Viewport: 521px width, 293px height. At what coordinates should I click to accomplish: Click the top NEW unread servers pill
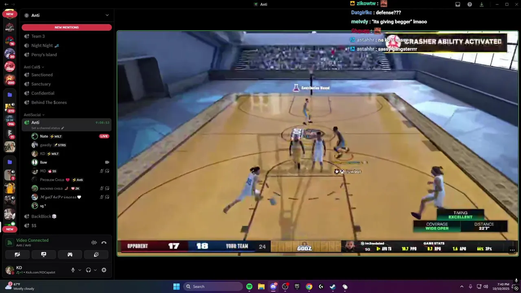(x=10, y=14)
